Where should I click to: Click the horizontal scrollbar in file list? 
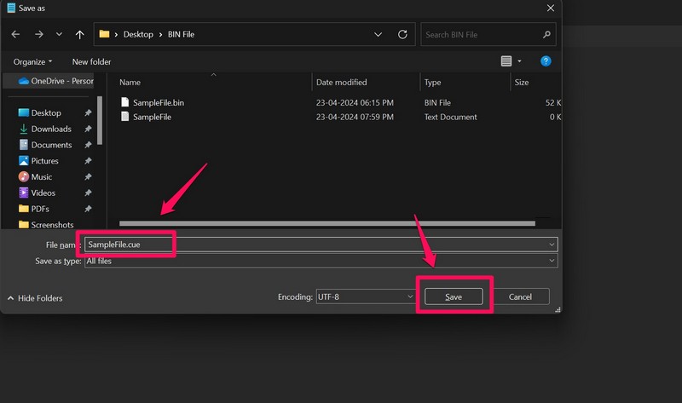click(x=327, y=223)
